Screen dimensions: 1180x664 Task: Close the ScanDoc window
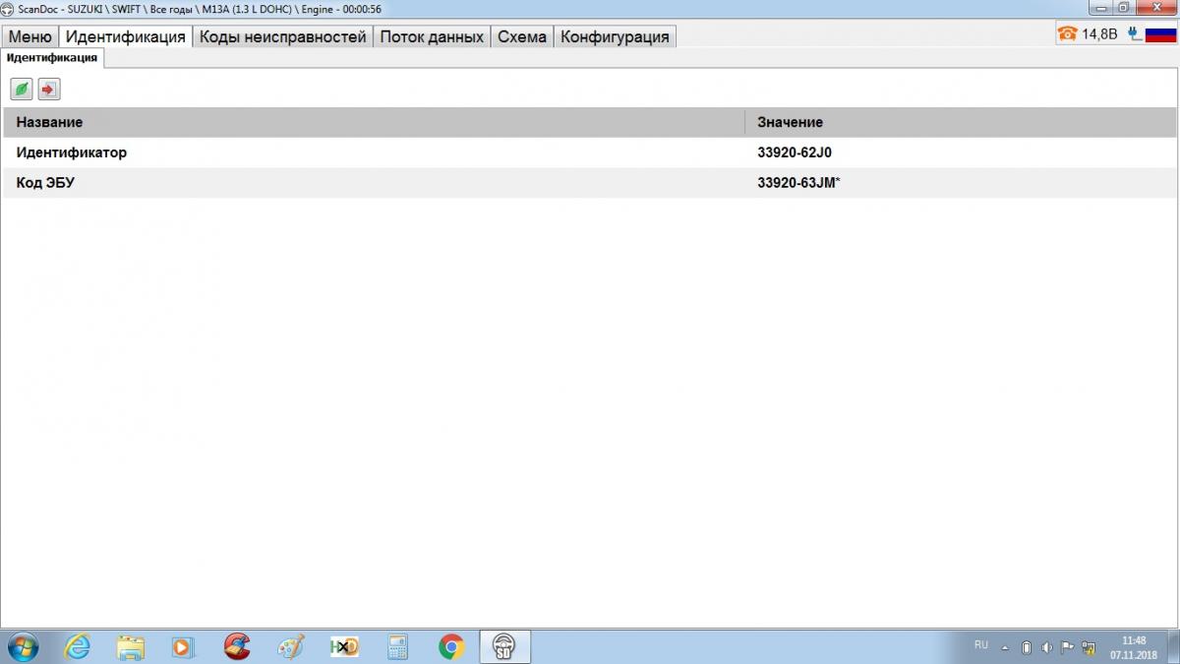[x=1155, y=8]
